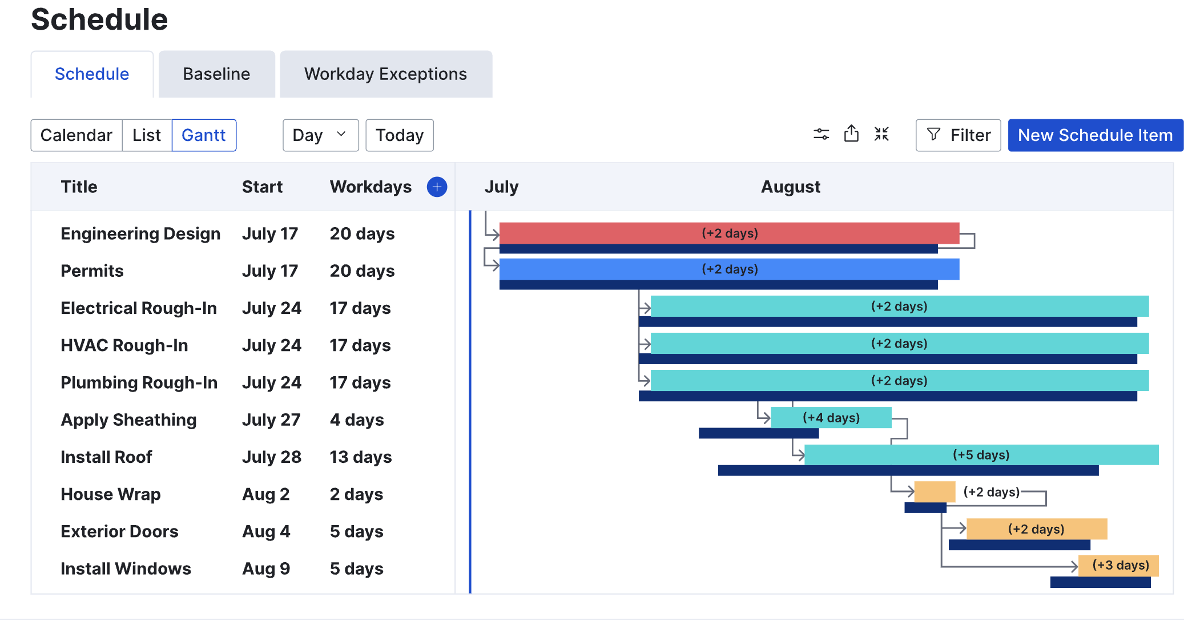The width and height of the screenshot is (1184, 621).
Task: Open the Day timescale dropdown
Action: point(320,135)
